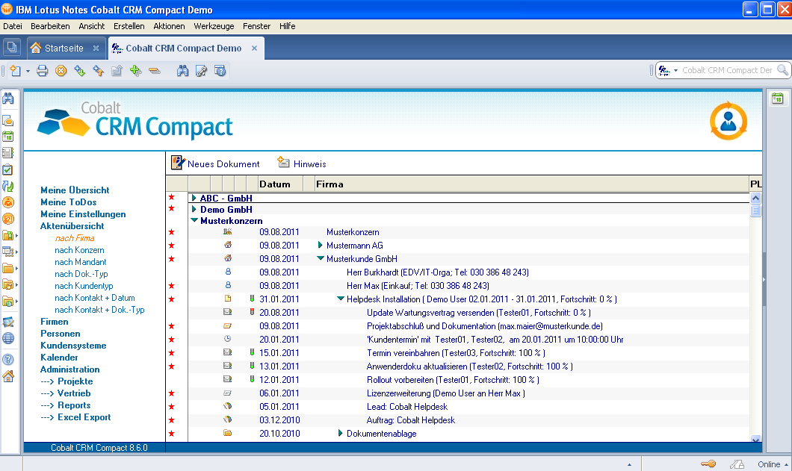This screenshot has width=792, height=471.
Task: Collapse the Musterkonzern category
Action: (x=194, y=220)
